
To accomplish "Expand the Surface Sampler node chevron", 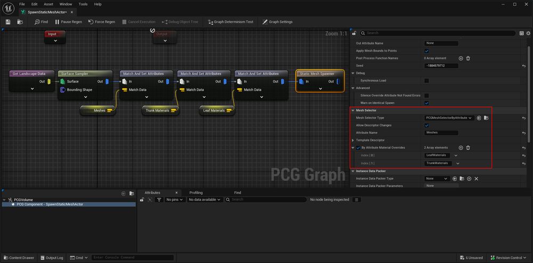I will click(x=85, y=97).
